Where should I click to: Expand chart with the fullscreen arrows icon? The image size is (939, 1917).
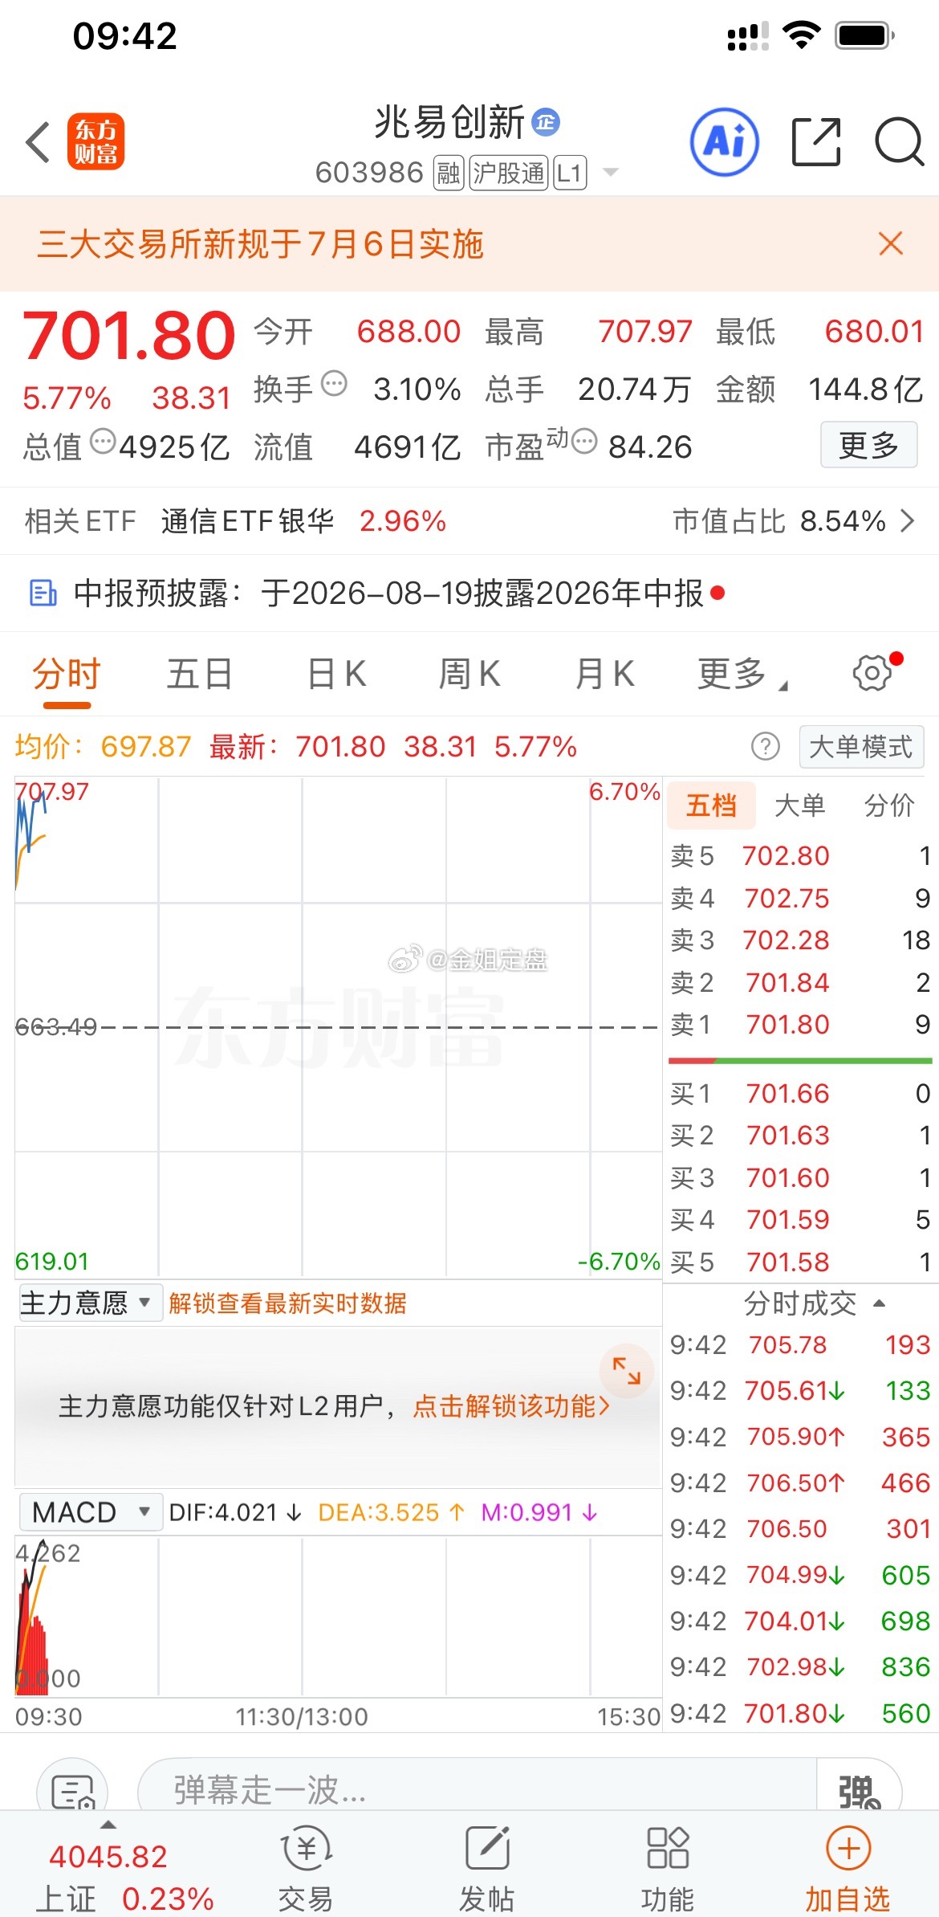627,1371
